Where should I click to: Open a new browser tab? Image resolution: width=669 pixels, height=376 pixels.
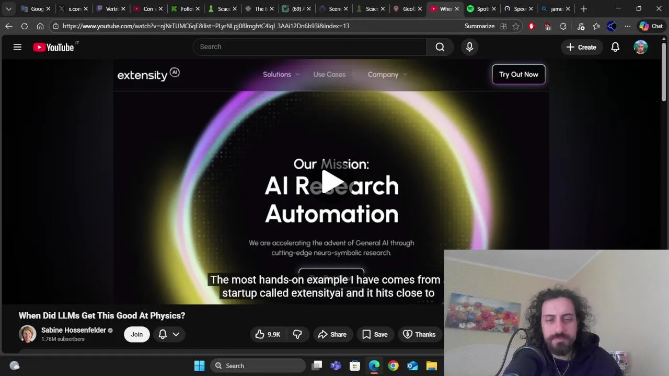click(x=584, y=9)
